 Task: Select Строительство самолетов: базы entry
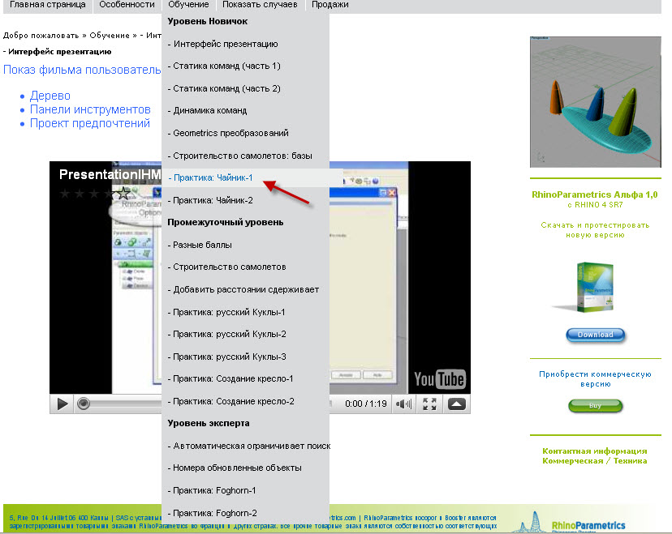tap(240, 156)
